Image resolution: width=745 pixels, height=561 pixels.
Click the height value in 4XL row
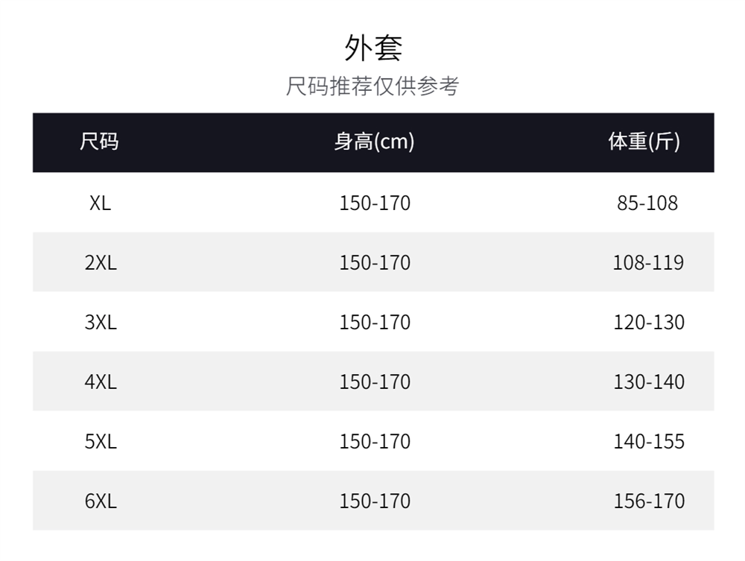coord(375,381)
